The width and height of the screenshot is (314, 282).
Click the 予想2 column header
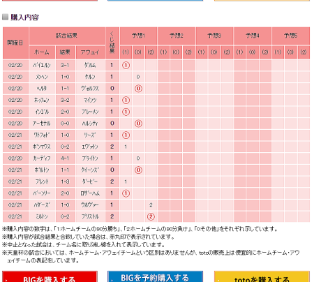pos(177,36)
